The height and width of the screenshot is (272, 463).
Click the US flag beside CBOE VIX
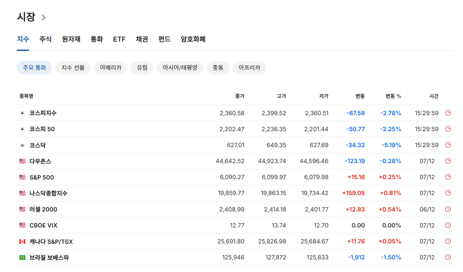[x=22, y=225]
